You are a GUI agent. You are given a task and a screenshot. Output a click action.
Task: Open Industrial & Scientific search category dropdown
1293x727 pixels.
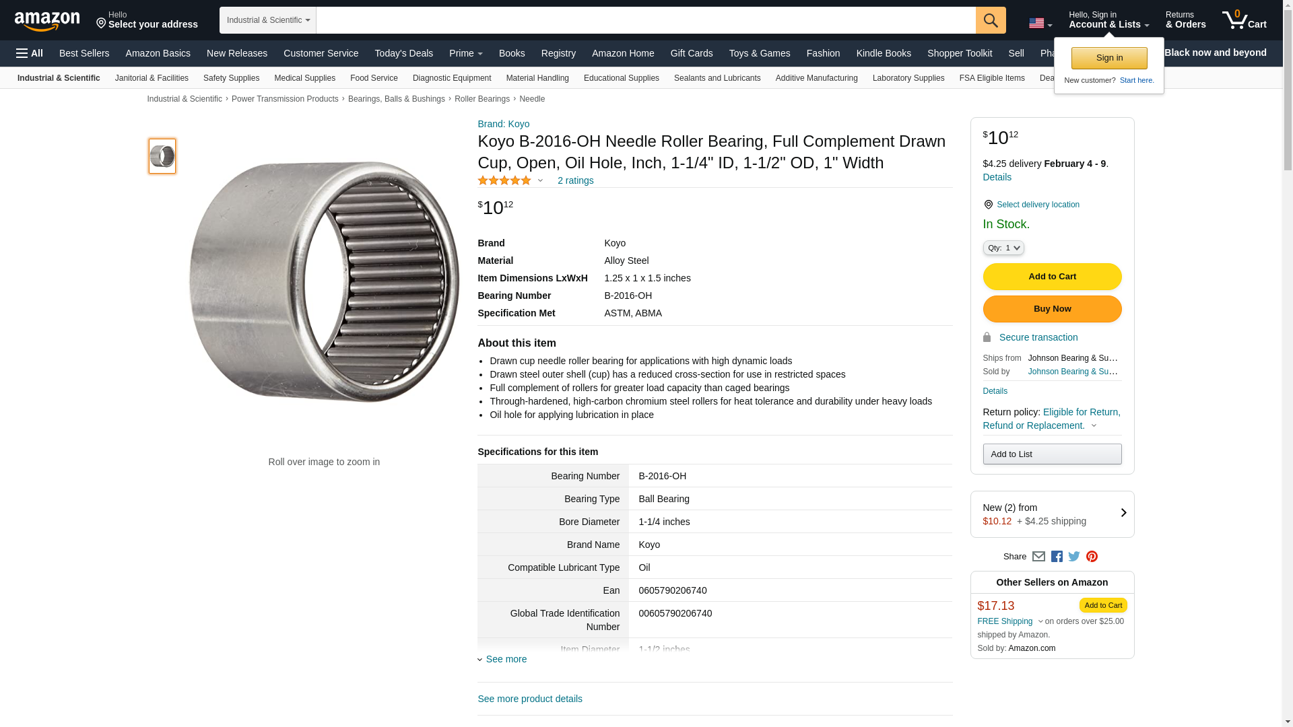tap(268, 20)
